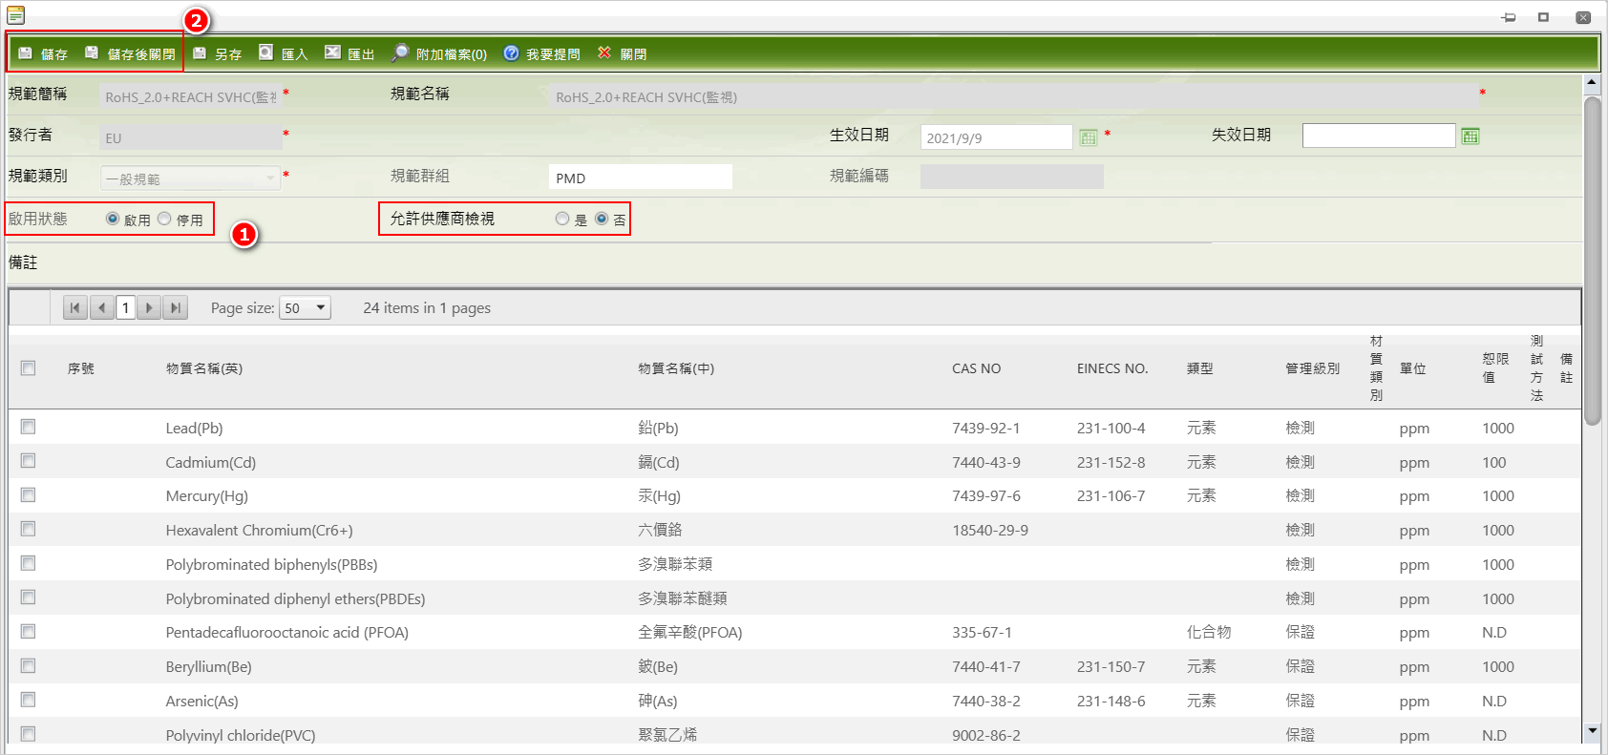The image size is (1608, 755).
Task: Click the 發行者 EU field
Action: (191, 137)
